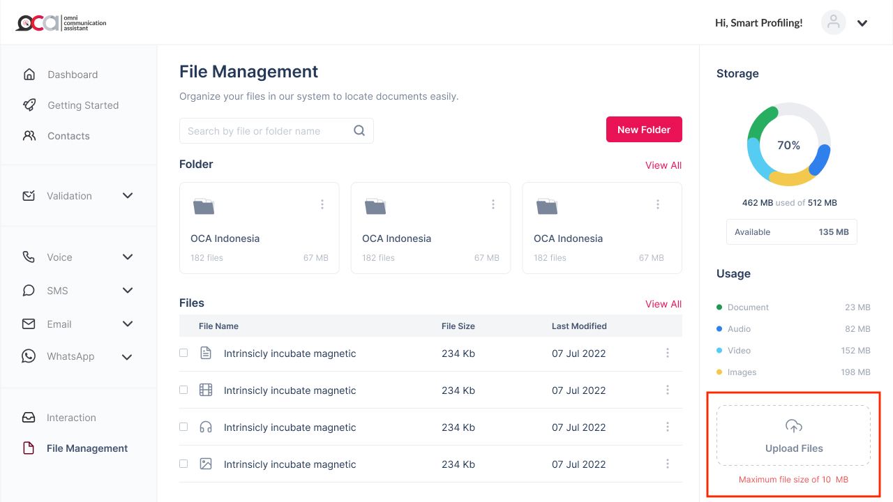Open options menu for the image file row
The width and height of the screenshot is (893, 502).
(668, 464)
